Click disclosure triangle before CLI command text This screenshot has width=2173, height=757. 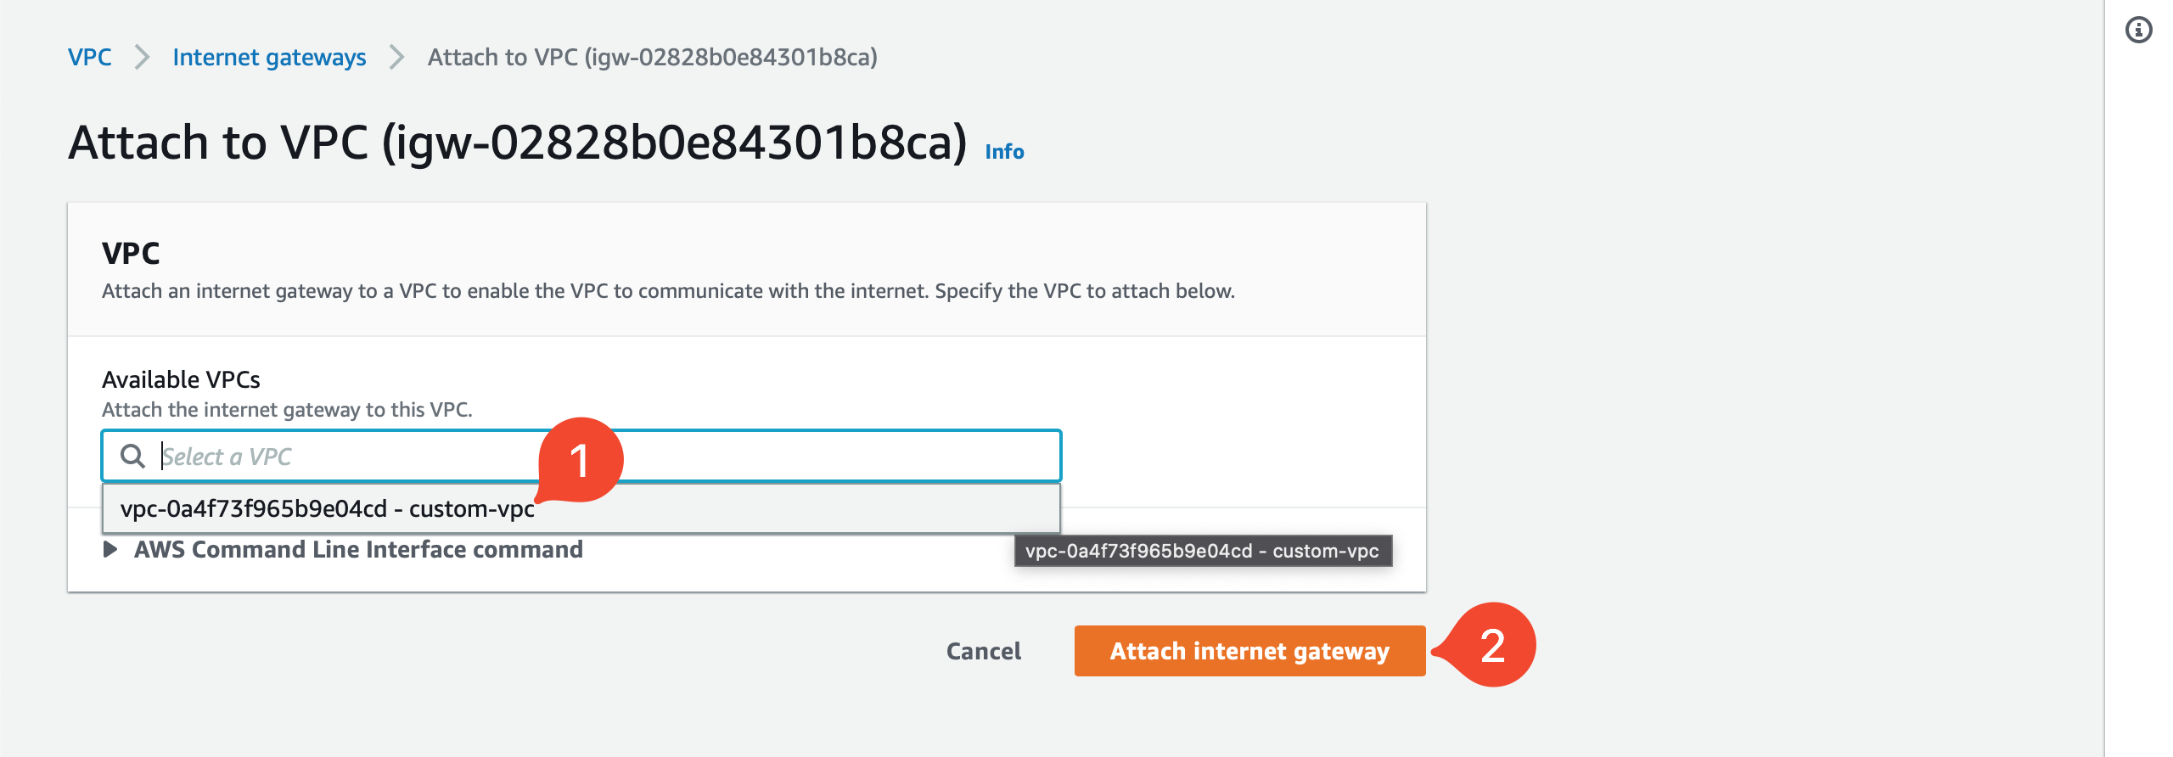tap(109, 550)
